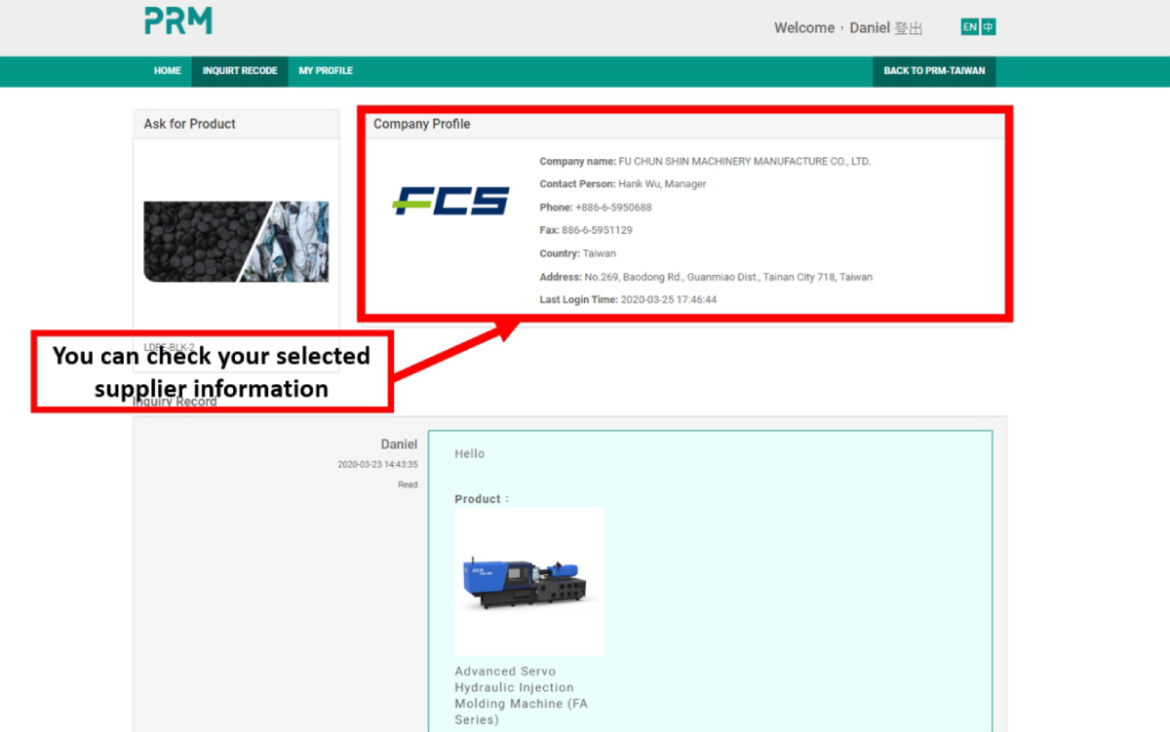Click contact person Hank Wu, Manager

point(662,184)
